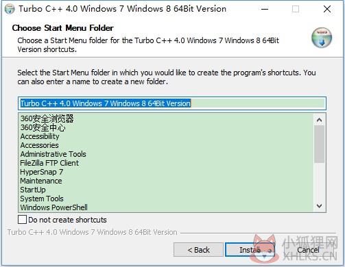This screenshot has width=345, height=267.
Task: Choose Windows PowerShell folder entry
Action: point(54,207)
